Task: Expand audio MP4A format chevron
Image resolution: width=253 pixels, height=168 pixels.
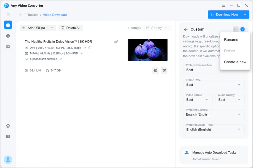Action: click(x=82, y=53)
